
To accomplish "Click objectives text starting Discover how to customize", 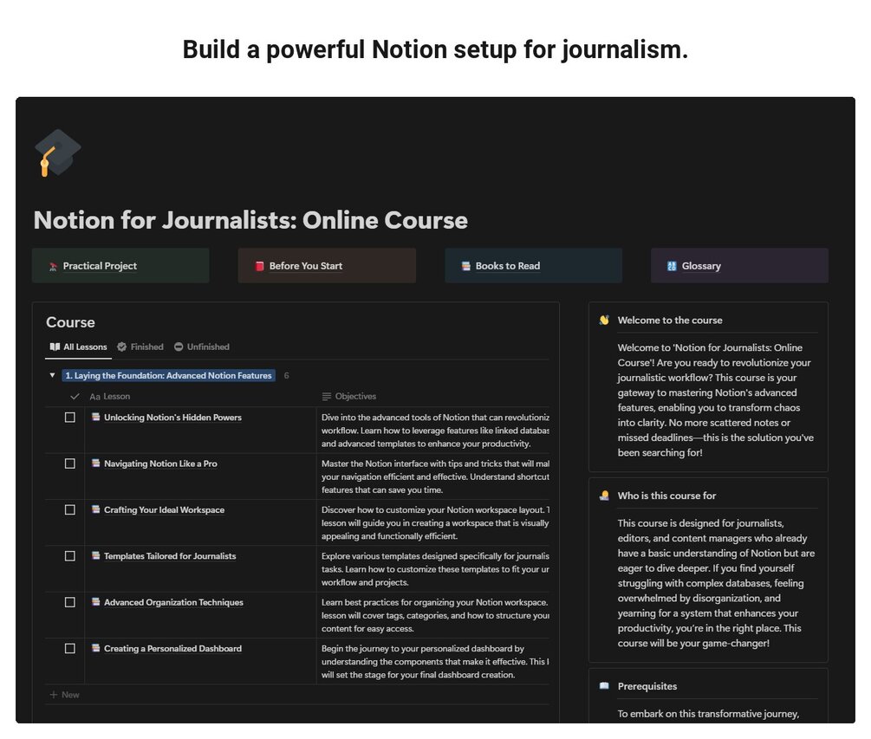I will [435, 523].
